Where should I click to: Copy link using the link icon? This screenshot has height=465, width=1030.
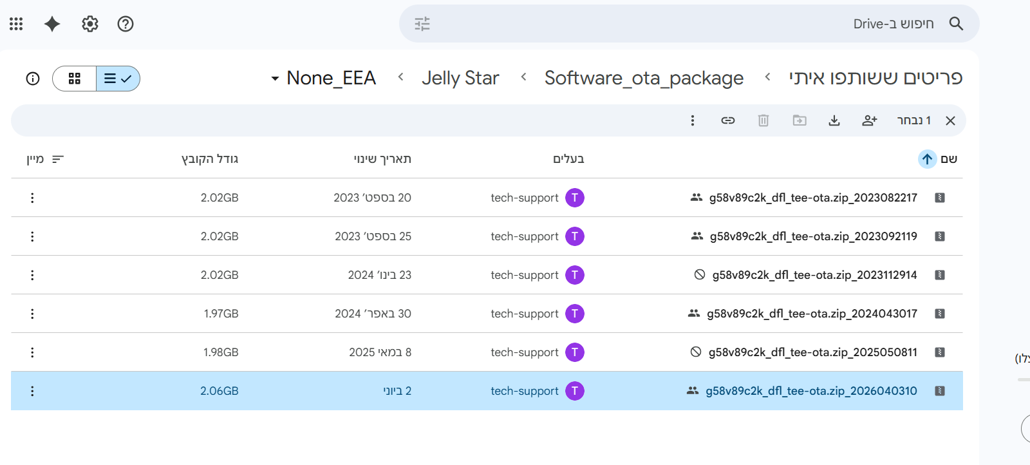(728, 120)
